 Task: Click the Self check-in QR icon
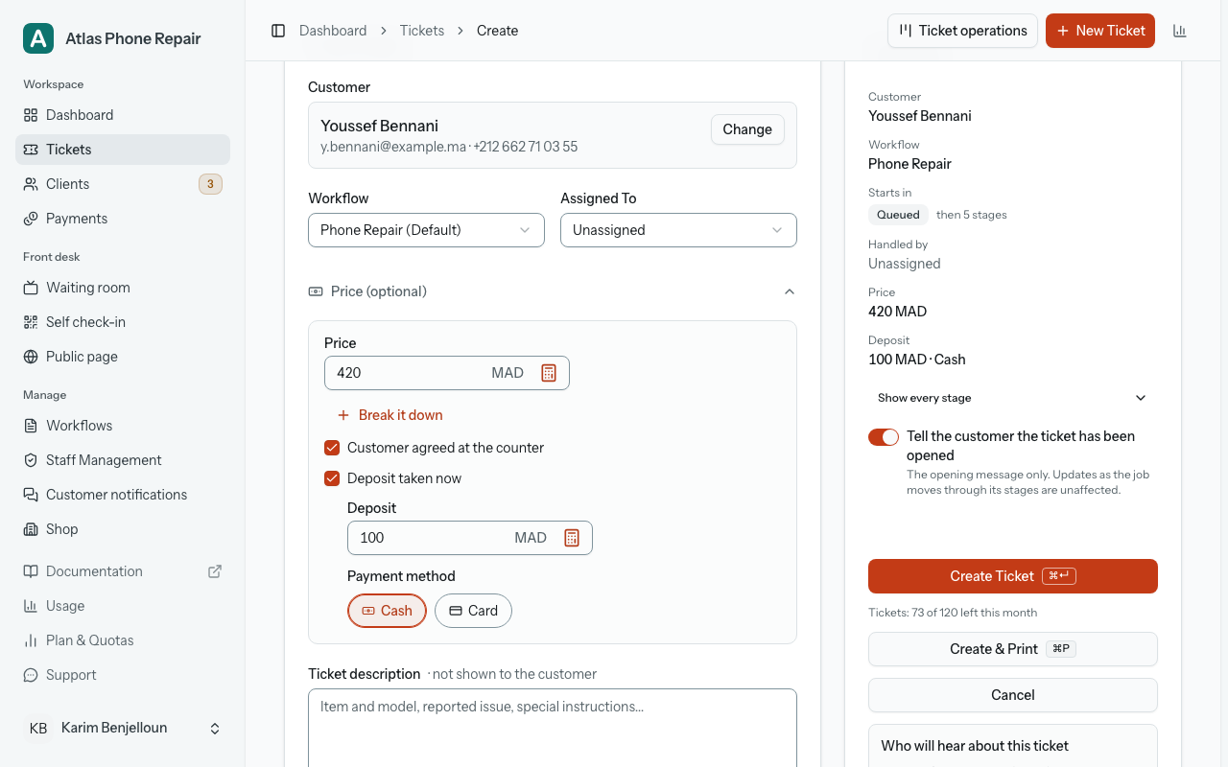click(31, 322)
